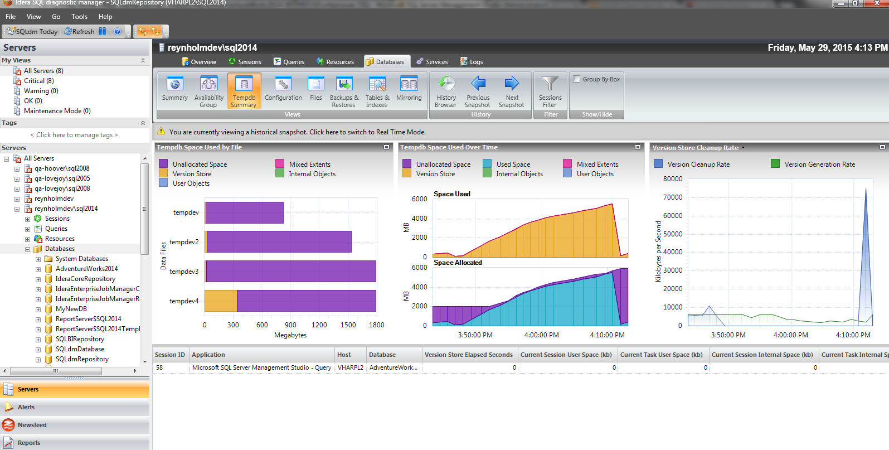Viewport: 889px width, 450px height.
Task: Open help via the question mark icon
Action: point(118,32)
